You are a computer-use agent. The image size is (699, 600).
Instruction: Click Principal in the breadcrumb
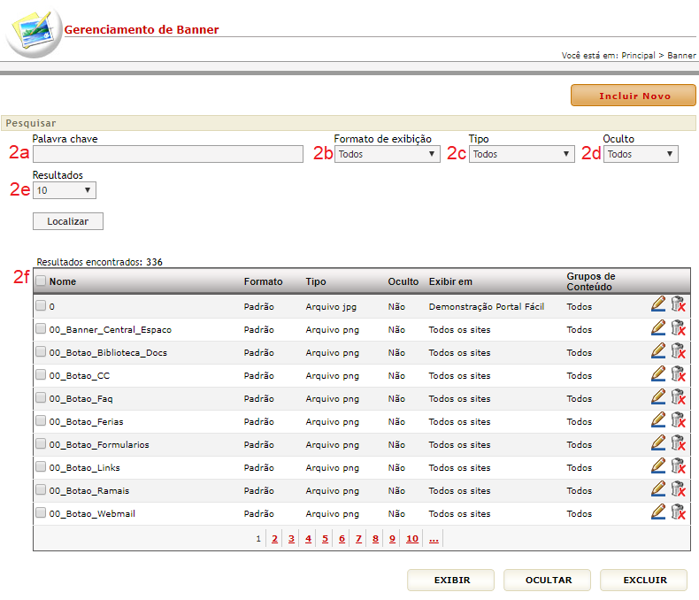click(x=638, y=55)
